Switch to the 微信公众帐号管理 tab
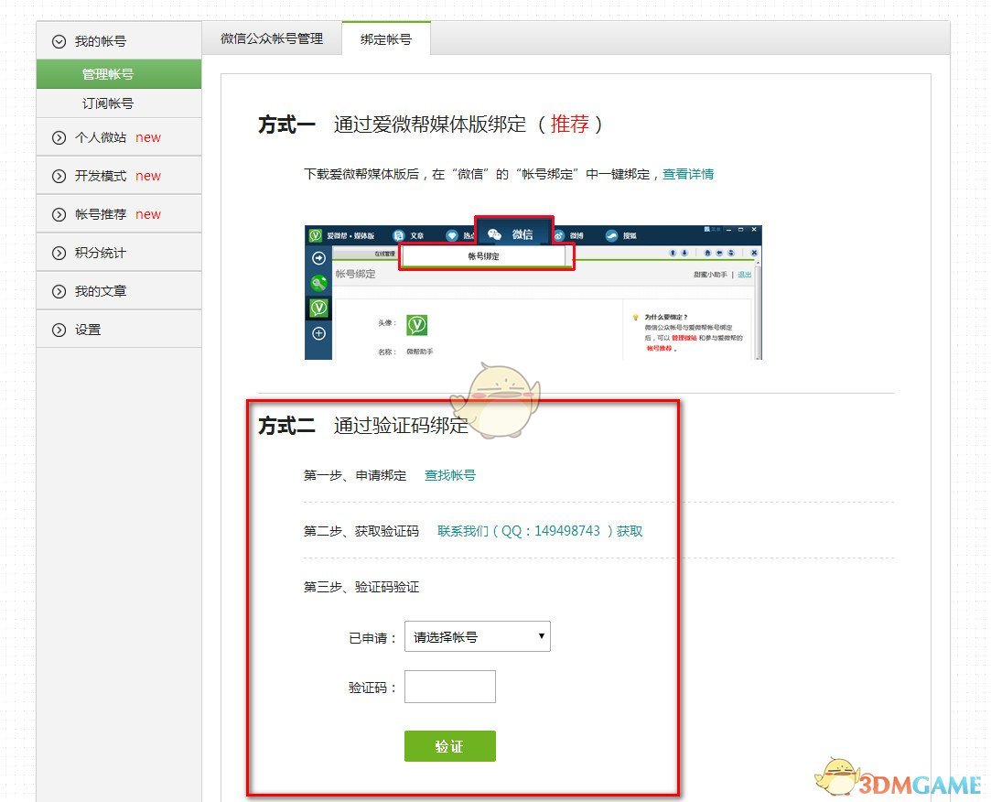Screen dimensions: 991x802 click(271, 38)
